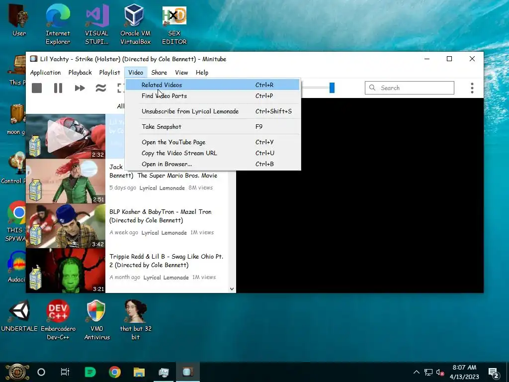
Task: Select Open the YouTube Page
Action: tap(213, 142)
